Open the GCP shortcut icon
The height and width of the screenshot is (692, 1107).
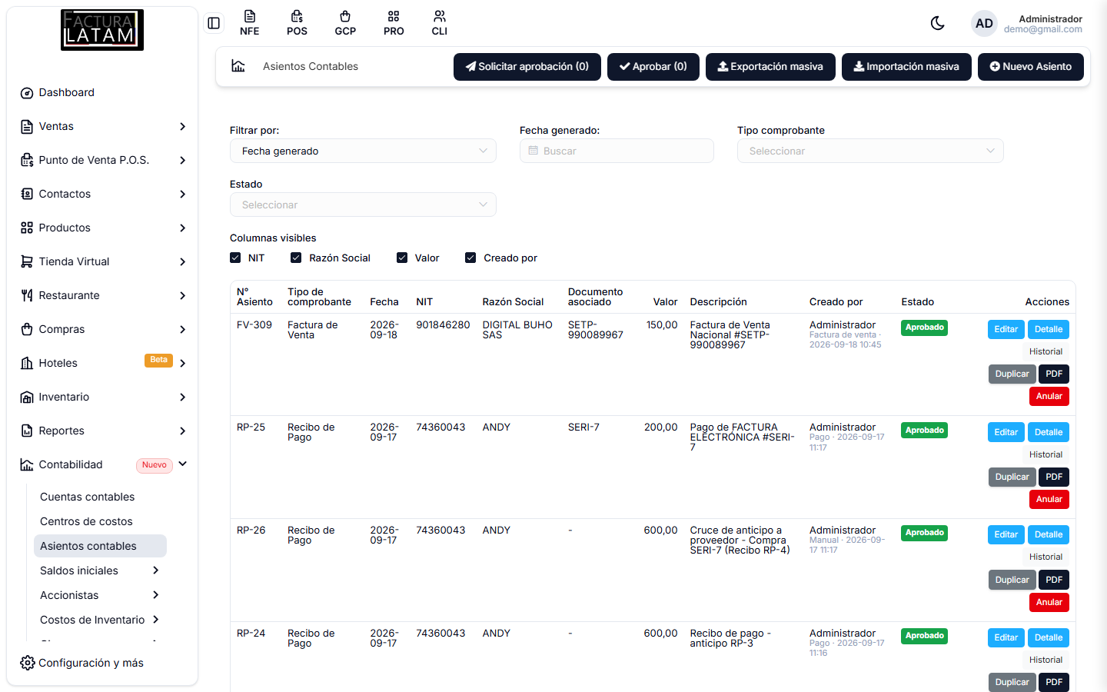pos(345,23)
